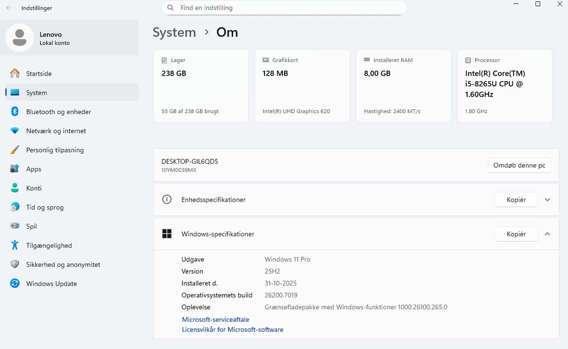Viewport: 568px width, 349px height.
Task: Open Tilgængelighed settings
Action: click(49, 245)
